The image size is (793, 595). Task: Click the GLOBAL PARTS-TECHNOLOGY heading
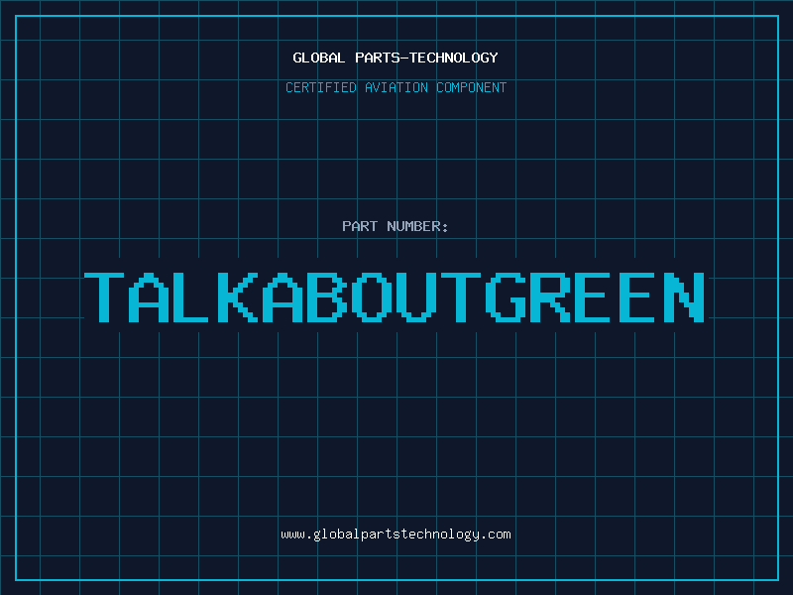tap(396, 58)
